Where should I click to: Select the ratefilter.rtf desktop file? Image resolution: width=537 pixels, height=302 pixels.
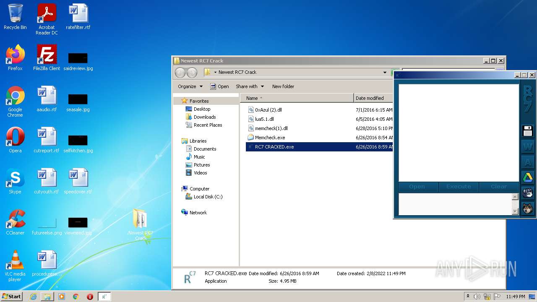tap(78, 17)
